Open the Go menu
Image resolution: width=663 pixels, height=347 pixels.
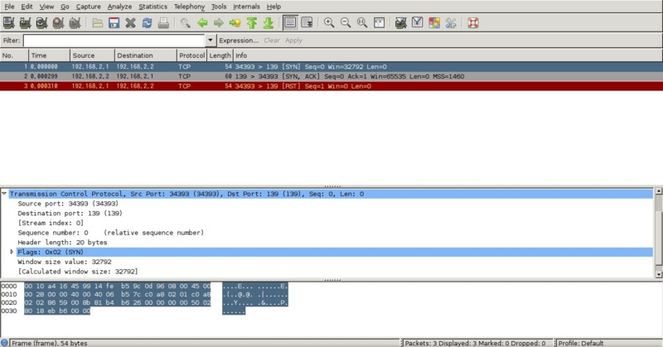pyautogui.click(x=65, y=7)
